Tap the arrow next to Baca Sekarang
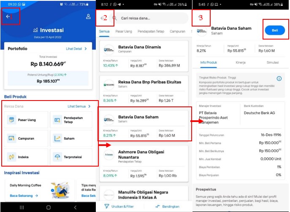 pos(36,196)
